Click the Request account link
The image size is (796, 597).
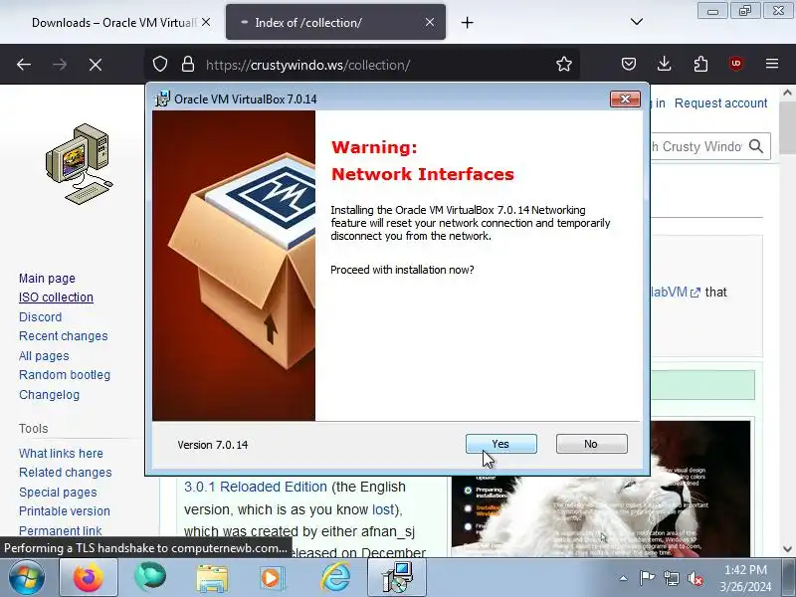(x=720, y=103)
